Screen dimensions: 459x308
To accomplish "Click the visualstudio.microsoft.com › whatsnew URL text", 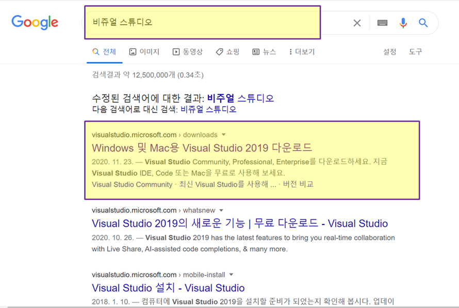I will click(x=153, y=211).
